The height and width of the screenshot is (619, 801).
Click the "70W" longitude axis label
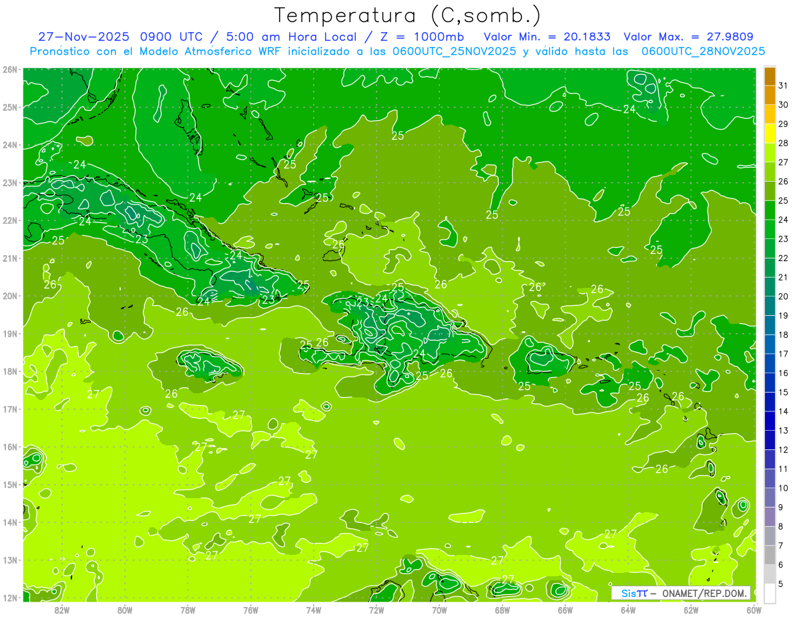[439, 610]
